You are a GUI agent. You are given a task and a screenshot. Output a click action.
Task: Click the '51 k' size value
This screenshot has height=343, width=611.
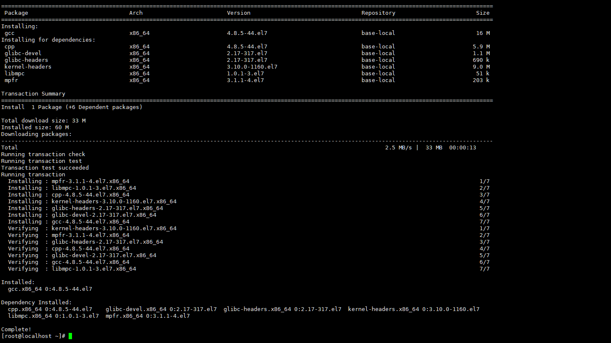483,73
